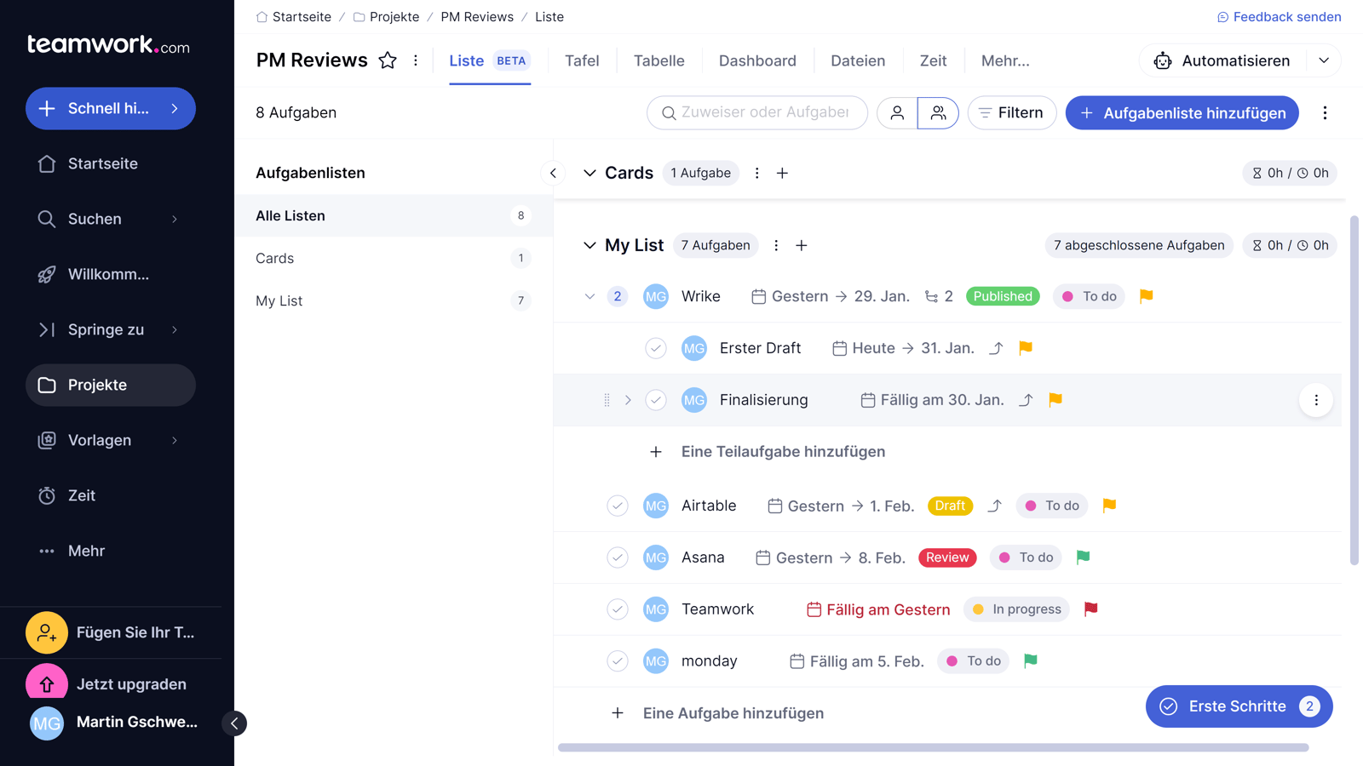
Task: Click the red flag on the Teamwork task
Action: coord(1090,609)
